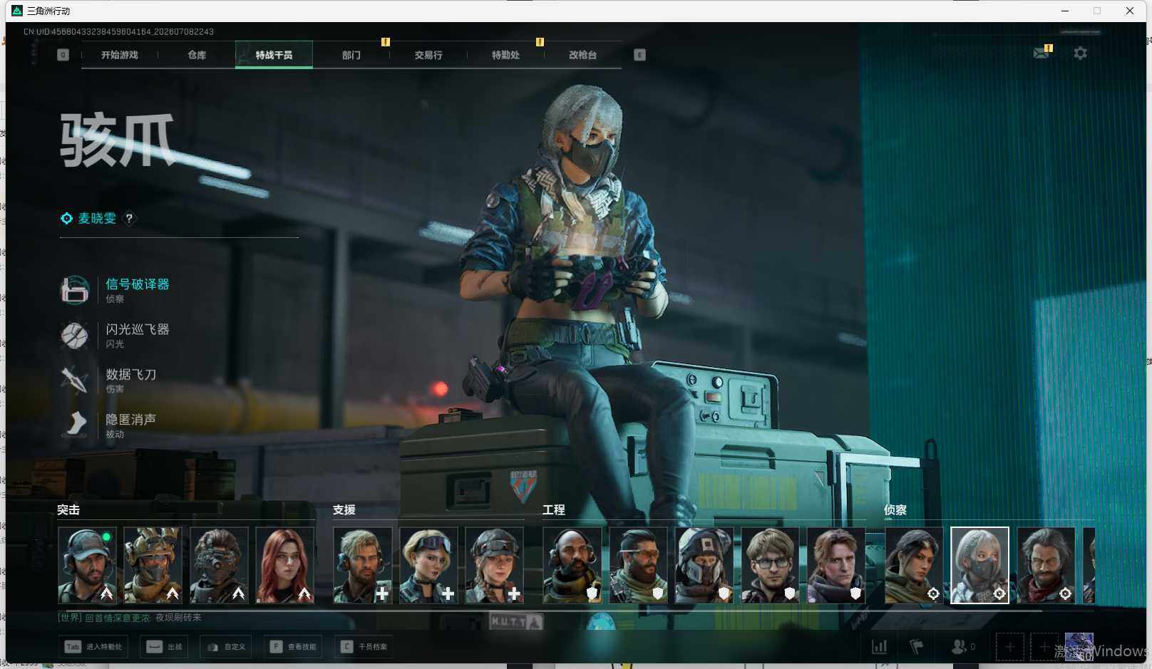This screenshot has height=669, width=1152.
Task: Select the 隐匿消声 passive skill icon
Action: point(75,425)
